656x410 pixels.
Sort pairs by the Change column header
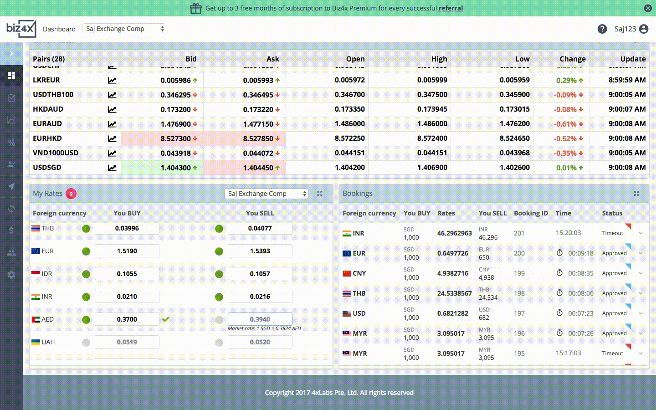pyautogui.click(x=573, y=59)
